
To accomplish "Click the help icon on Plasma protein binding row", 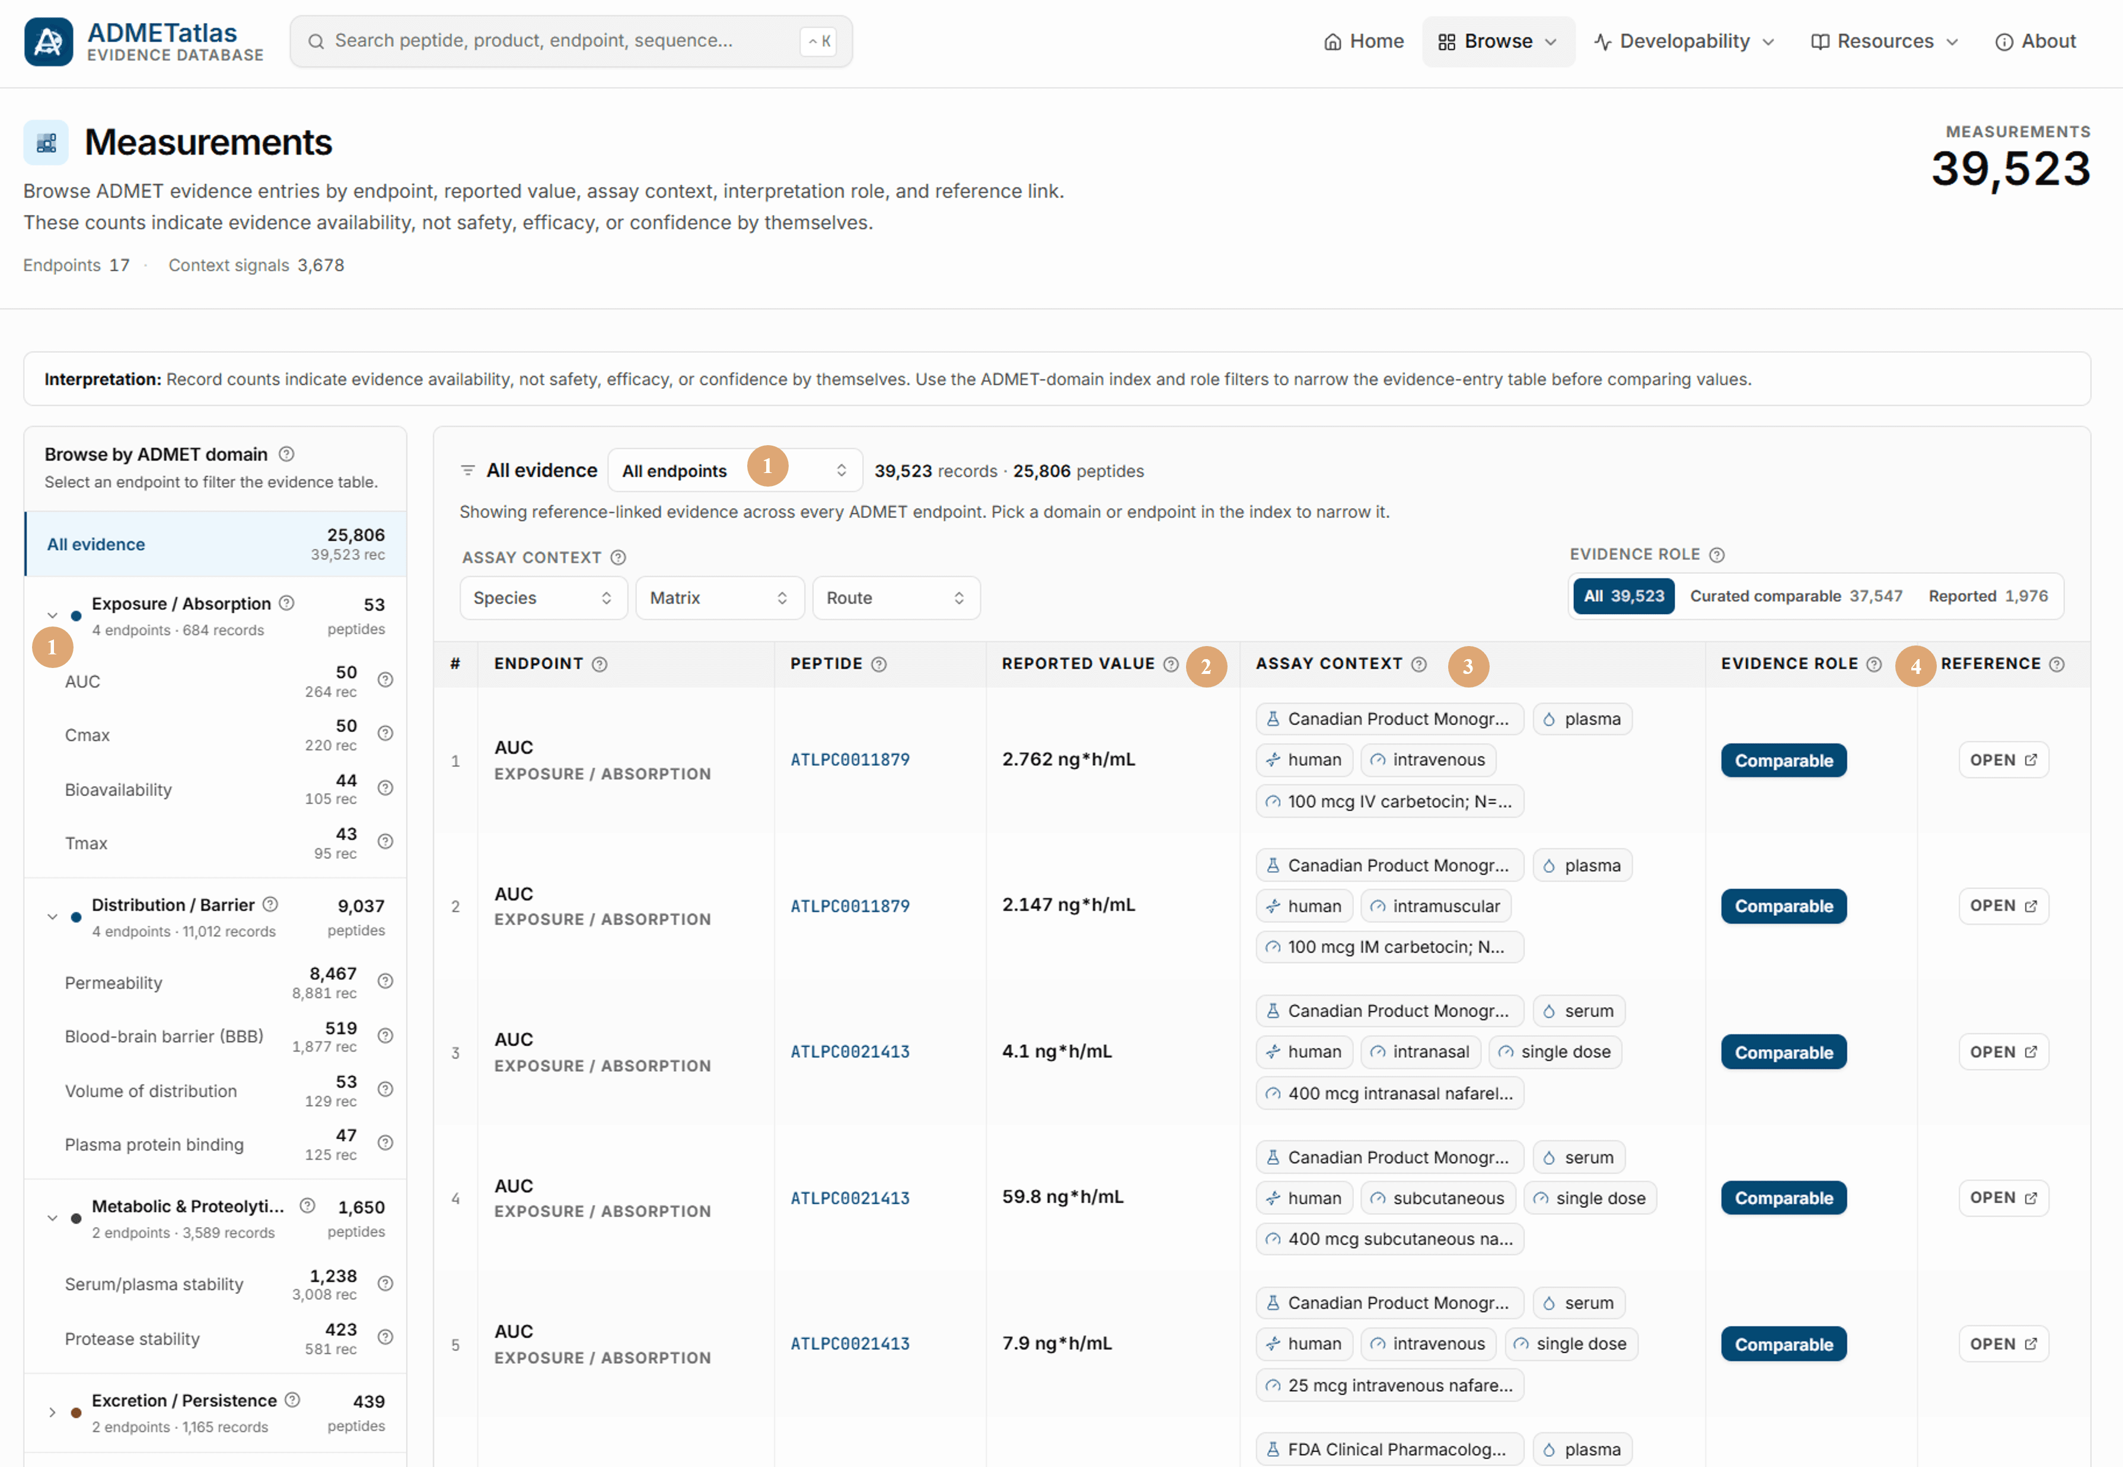I will 385,1143.
